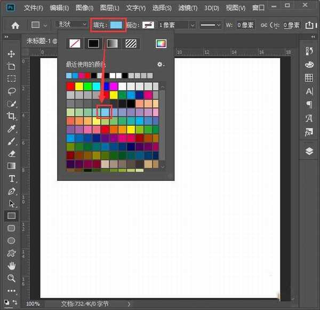
Task: Pick the pure red swatch in grid
Action: [x=70, y=86]
